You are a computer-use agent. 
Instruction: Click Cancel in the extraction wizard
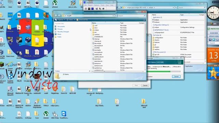(x=145, y=85)
